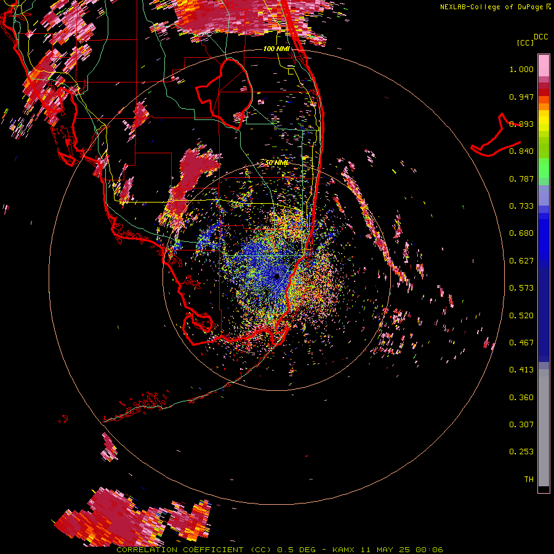Click the 0.253 scale value
The image size is (554, 554).
click(x=521, y=452)
